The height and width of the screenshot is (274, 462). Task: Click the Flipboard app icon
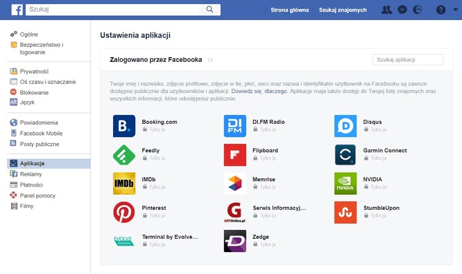[235, 155]
